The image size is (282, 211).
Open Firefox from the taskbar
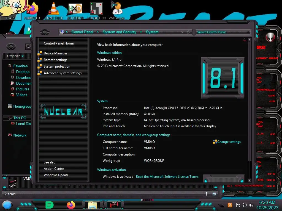[x=71, y=205]
